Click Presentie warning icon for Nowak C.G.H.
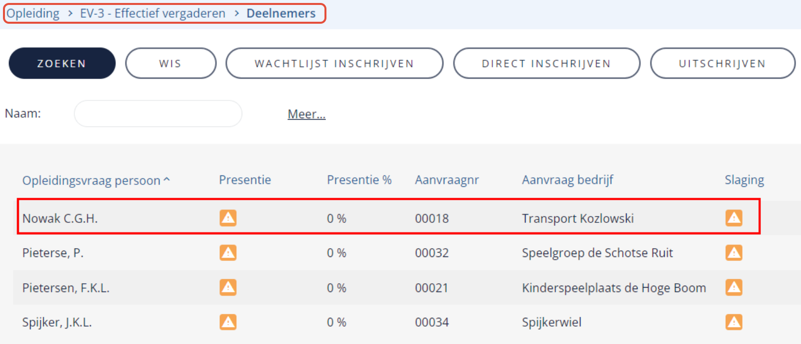 pyautogui.click(x=228, y=217)
